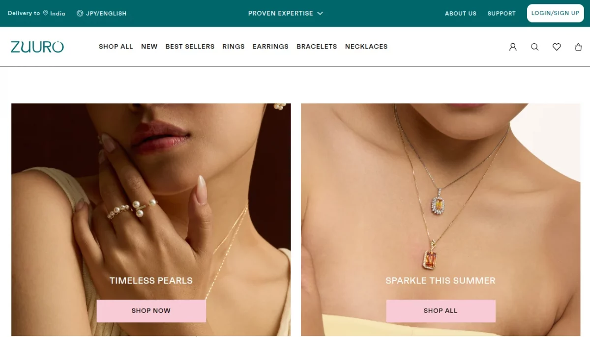Open the SUPPORT link
Image resolution: width=590 pixels, height=337 pixels.
coord(501,13)
